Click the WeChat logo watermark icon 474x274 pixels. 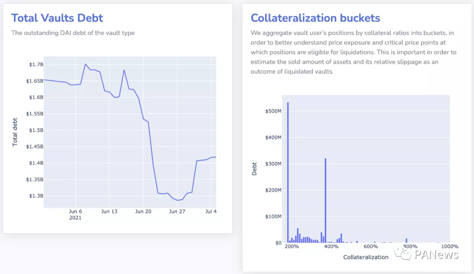click(402, 254)
